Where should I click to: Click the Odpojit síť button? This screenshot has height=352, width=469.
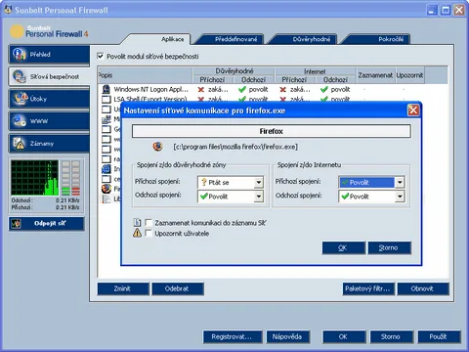pos(47,224)
